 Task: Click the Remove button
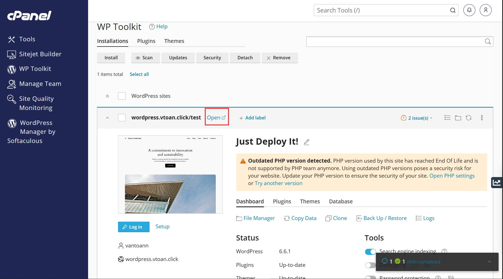[x=280, y=58]
